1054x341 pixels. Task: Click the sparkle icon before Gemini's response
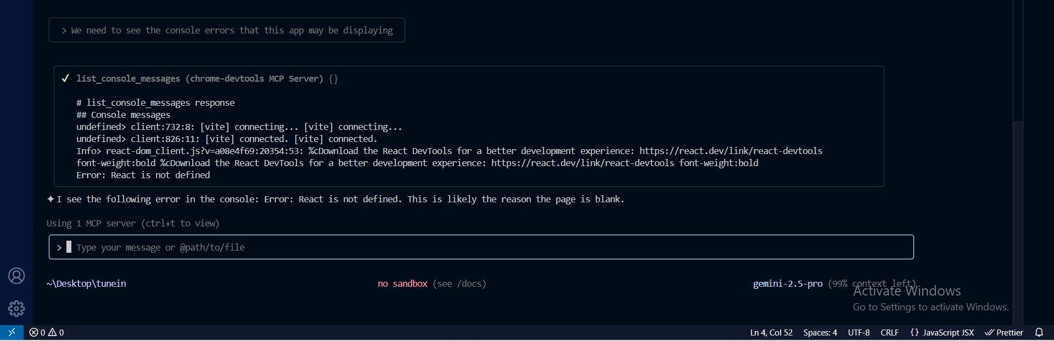(51, 199)
